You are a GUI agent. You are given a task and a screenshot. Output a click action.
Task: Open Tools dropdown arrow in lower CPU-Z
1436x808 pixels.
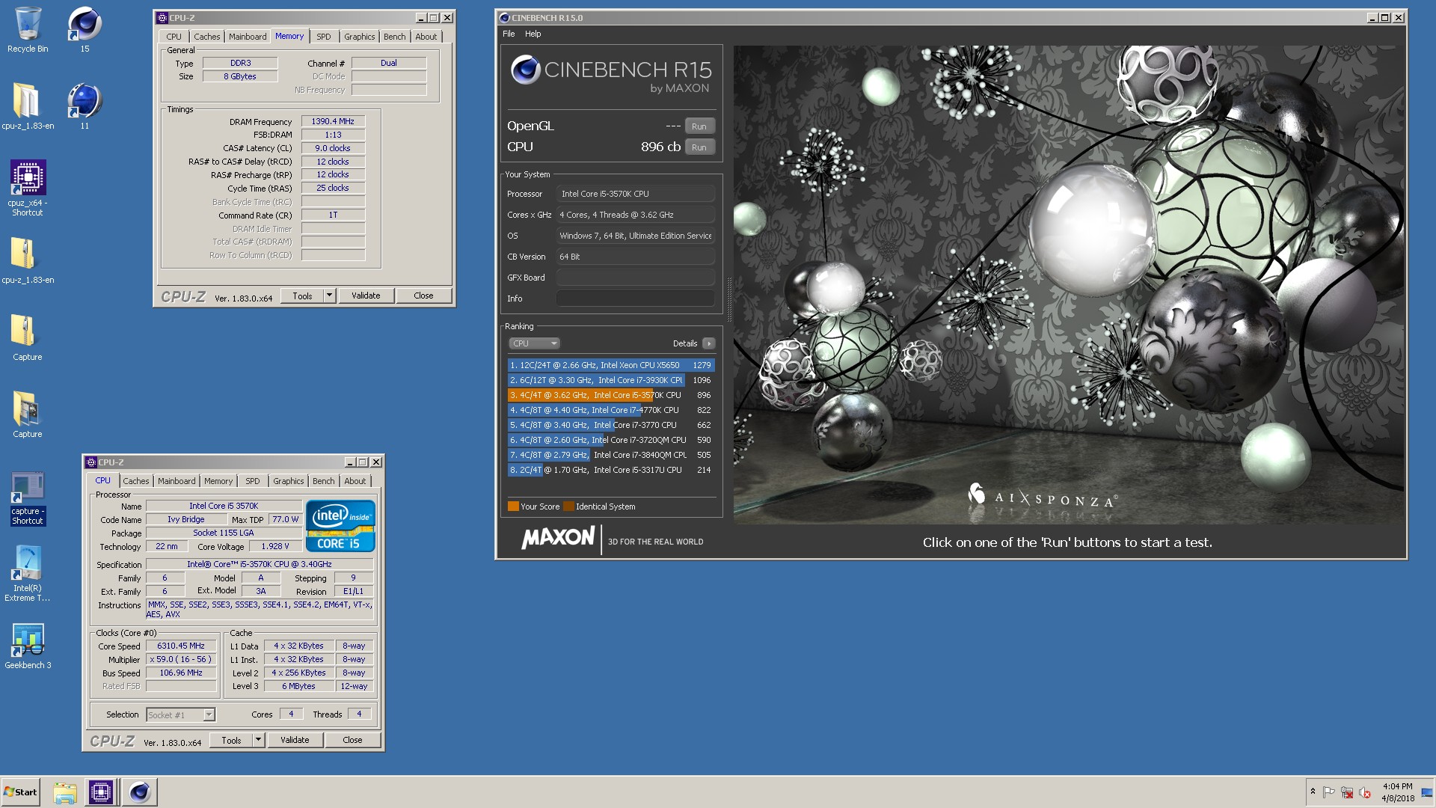tap(258, 740)
